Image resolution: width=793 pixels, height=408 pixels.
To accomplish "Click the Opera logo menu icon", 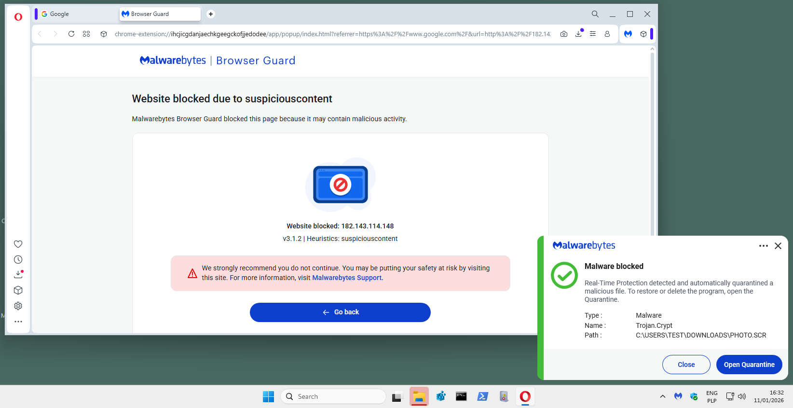I will coord(18,17).
